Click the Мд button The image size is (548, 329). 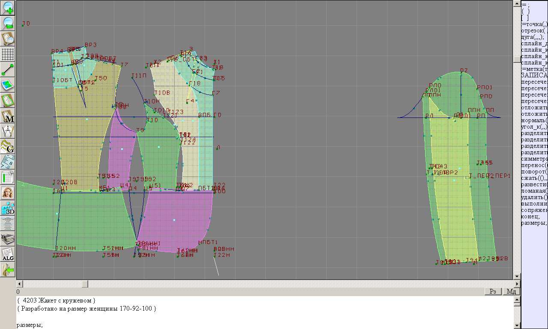tap(511, 291)
